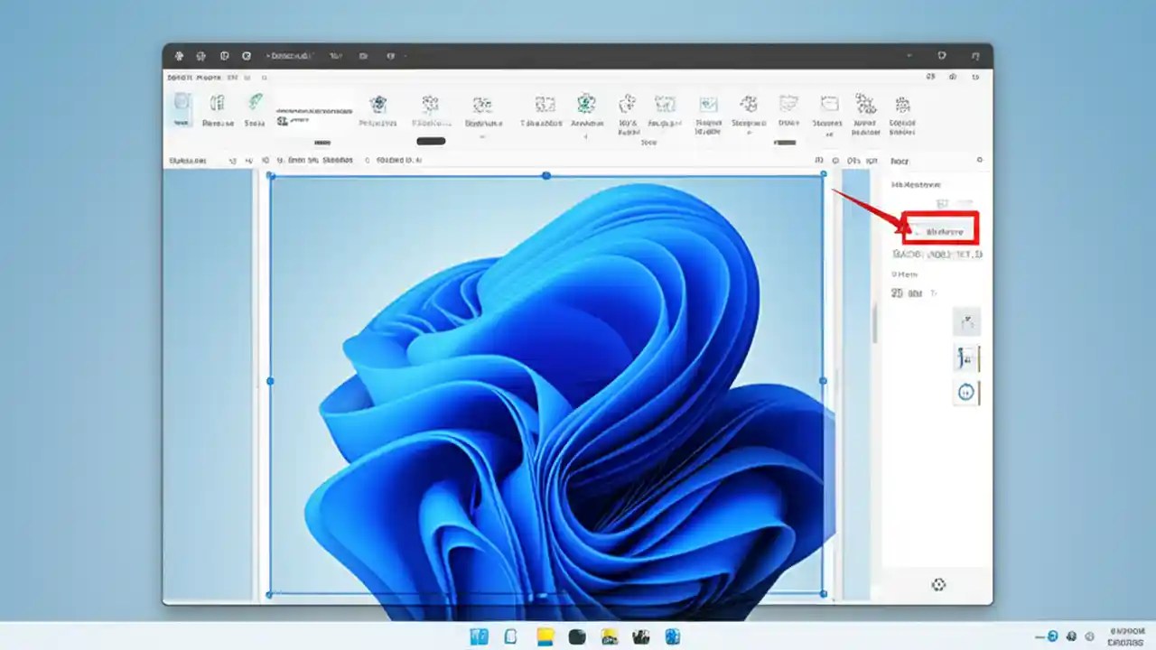This screenshot has height=650, width=1156.
Task: Click the Filters icon on the ribbon
Action: (x=431, y=108)
